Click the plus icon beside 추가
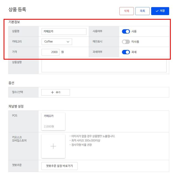The height and width of the screenshot is (175, 173). (x=52, y=92)
